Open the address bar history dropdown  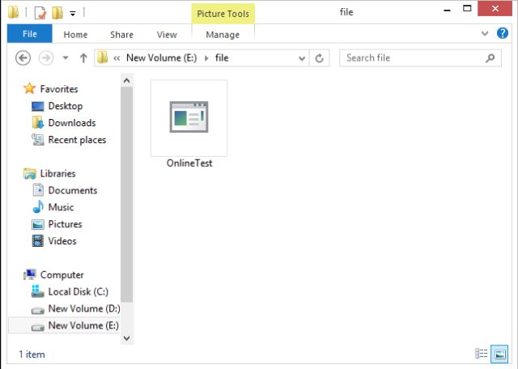tap(302, 58)
